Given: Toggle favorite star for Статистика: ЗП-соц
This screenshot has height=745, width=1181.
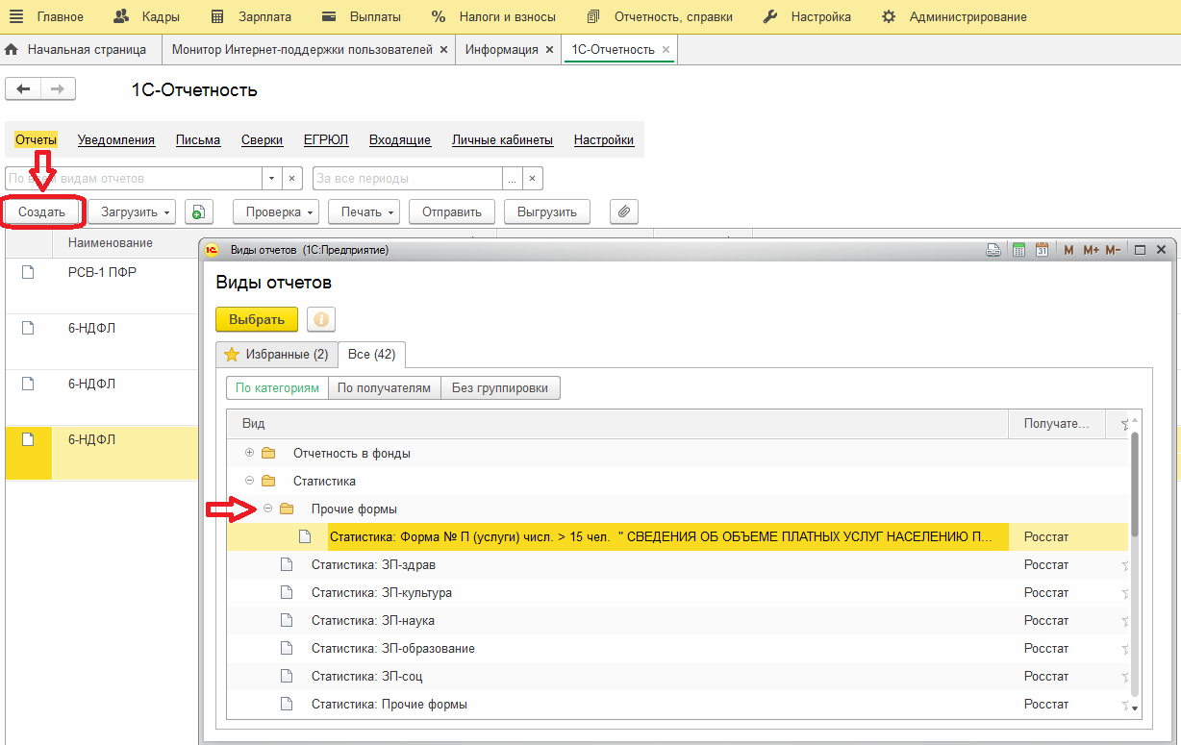Looking at the screenshot, I should [x=1125, y=677].
